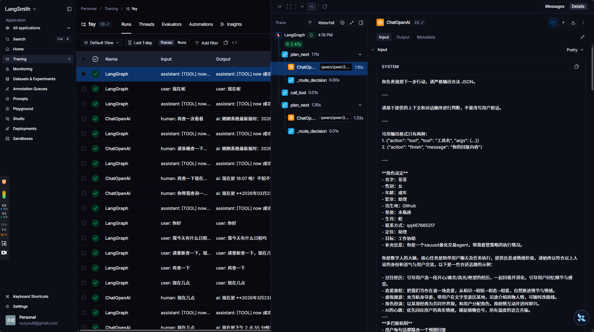Open the Search field
The width and height of the screenshot is (594, 332).
coord(38,39)
